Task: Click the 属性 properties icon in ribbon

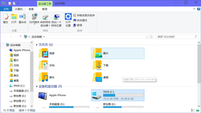Action: [6, 17]
